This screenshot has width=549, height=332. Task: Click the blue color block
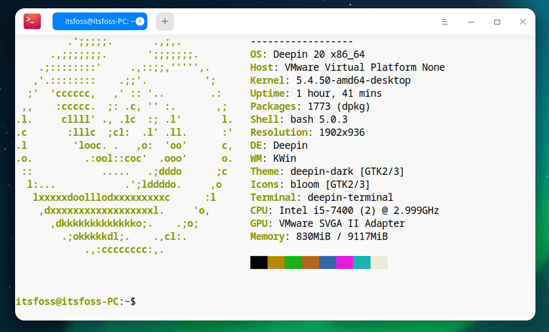[x=327, y=263]
